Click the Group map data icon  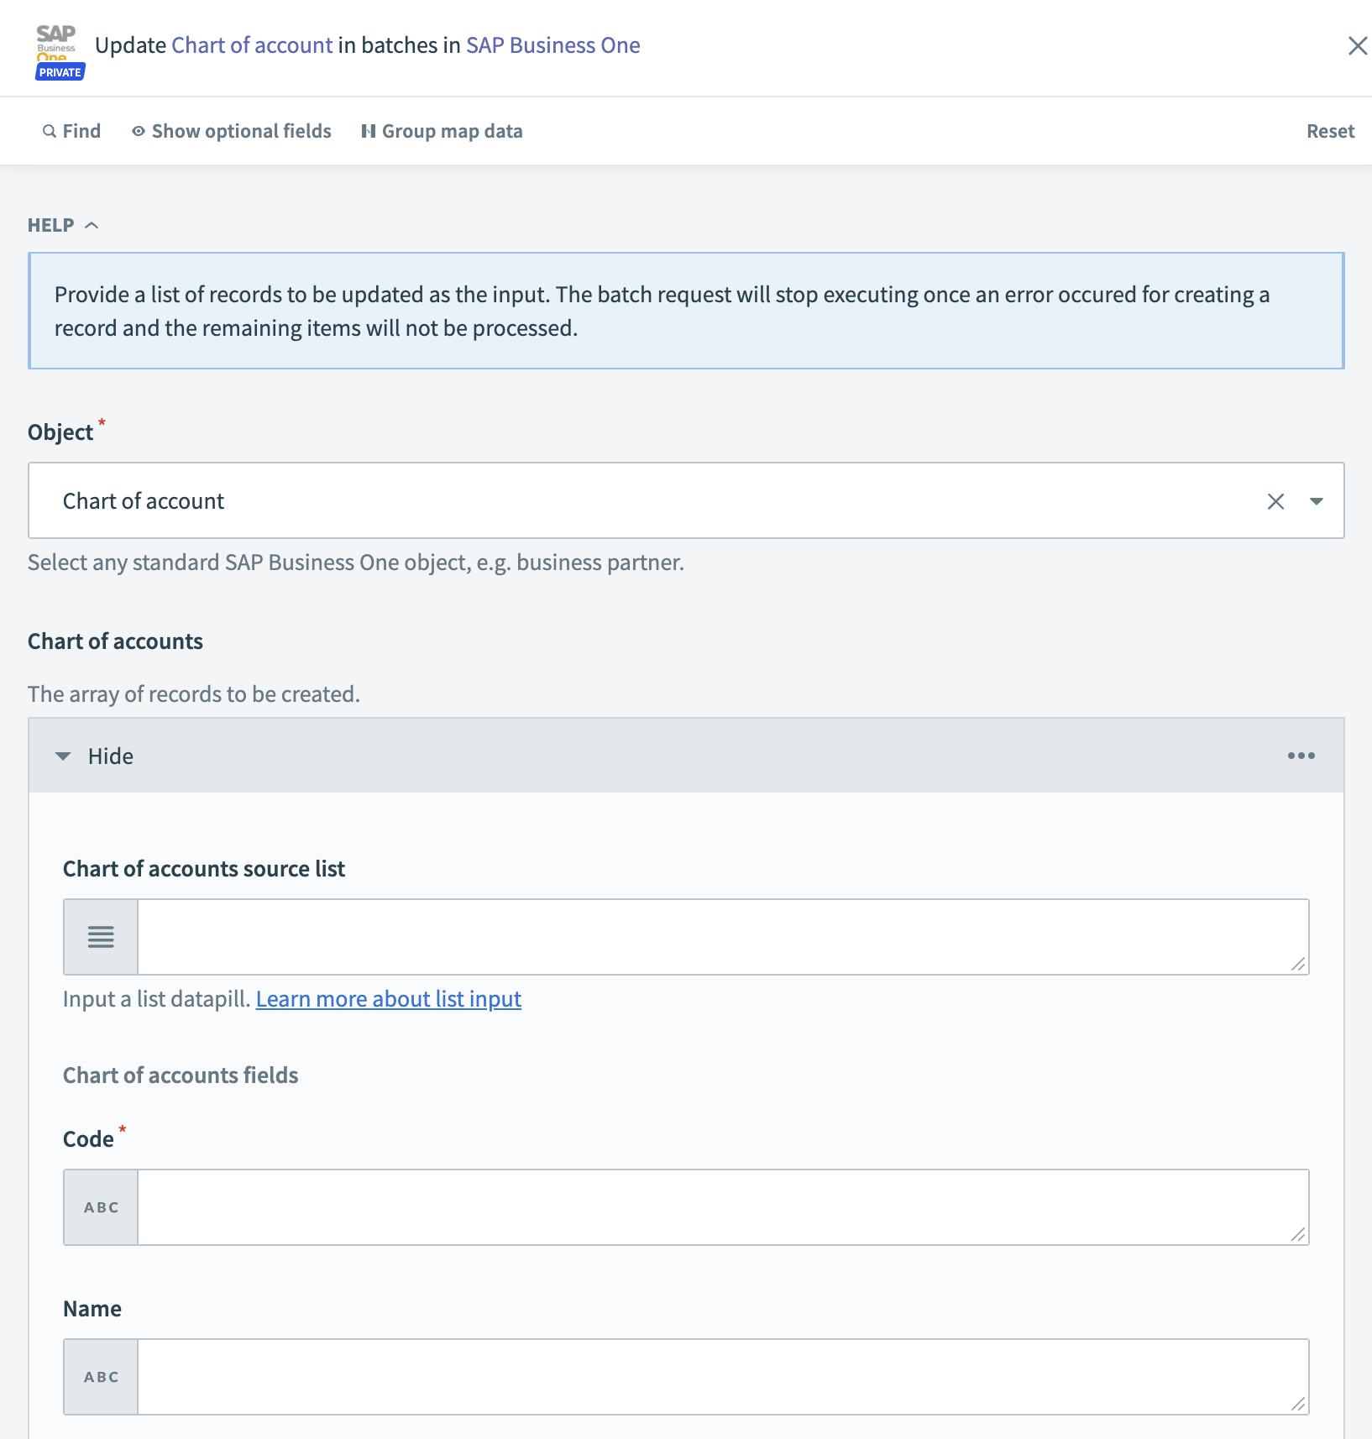pos(368,131)
